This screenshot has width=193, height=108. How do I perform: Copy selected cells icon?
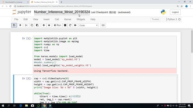point(32,25)
